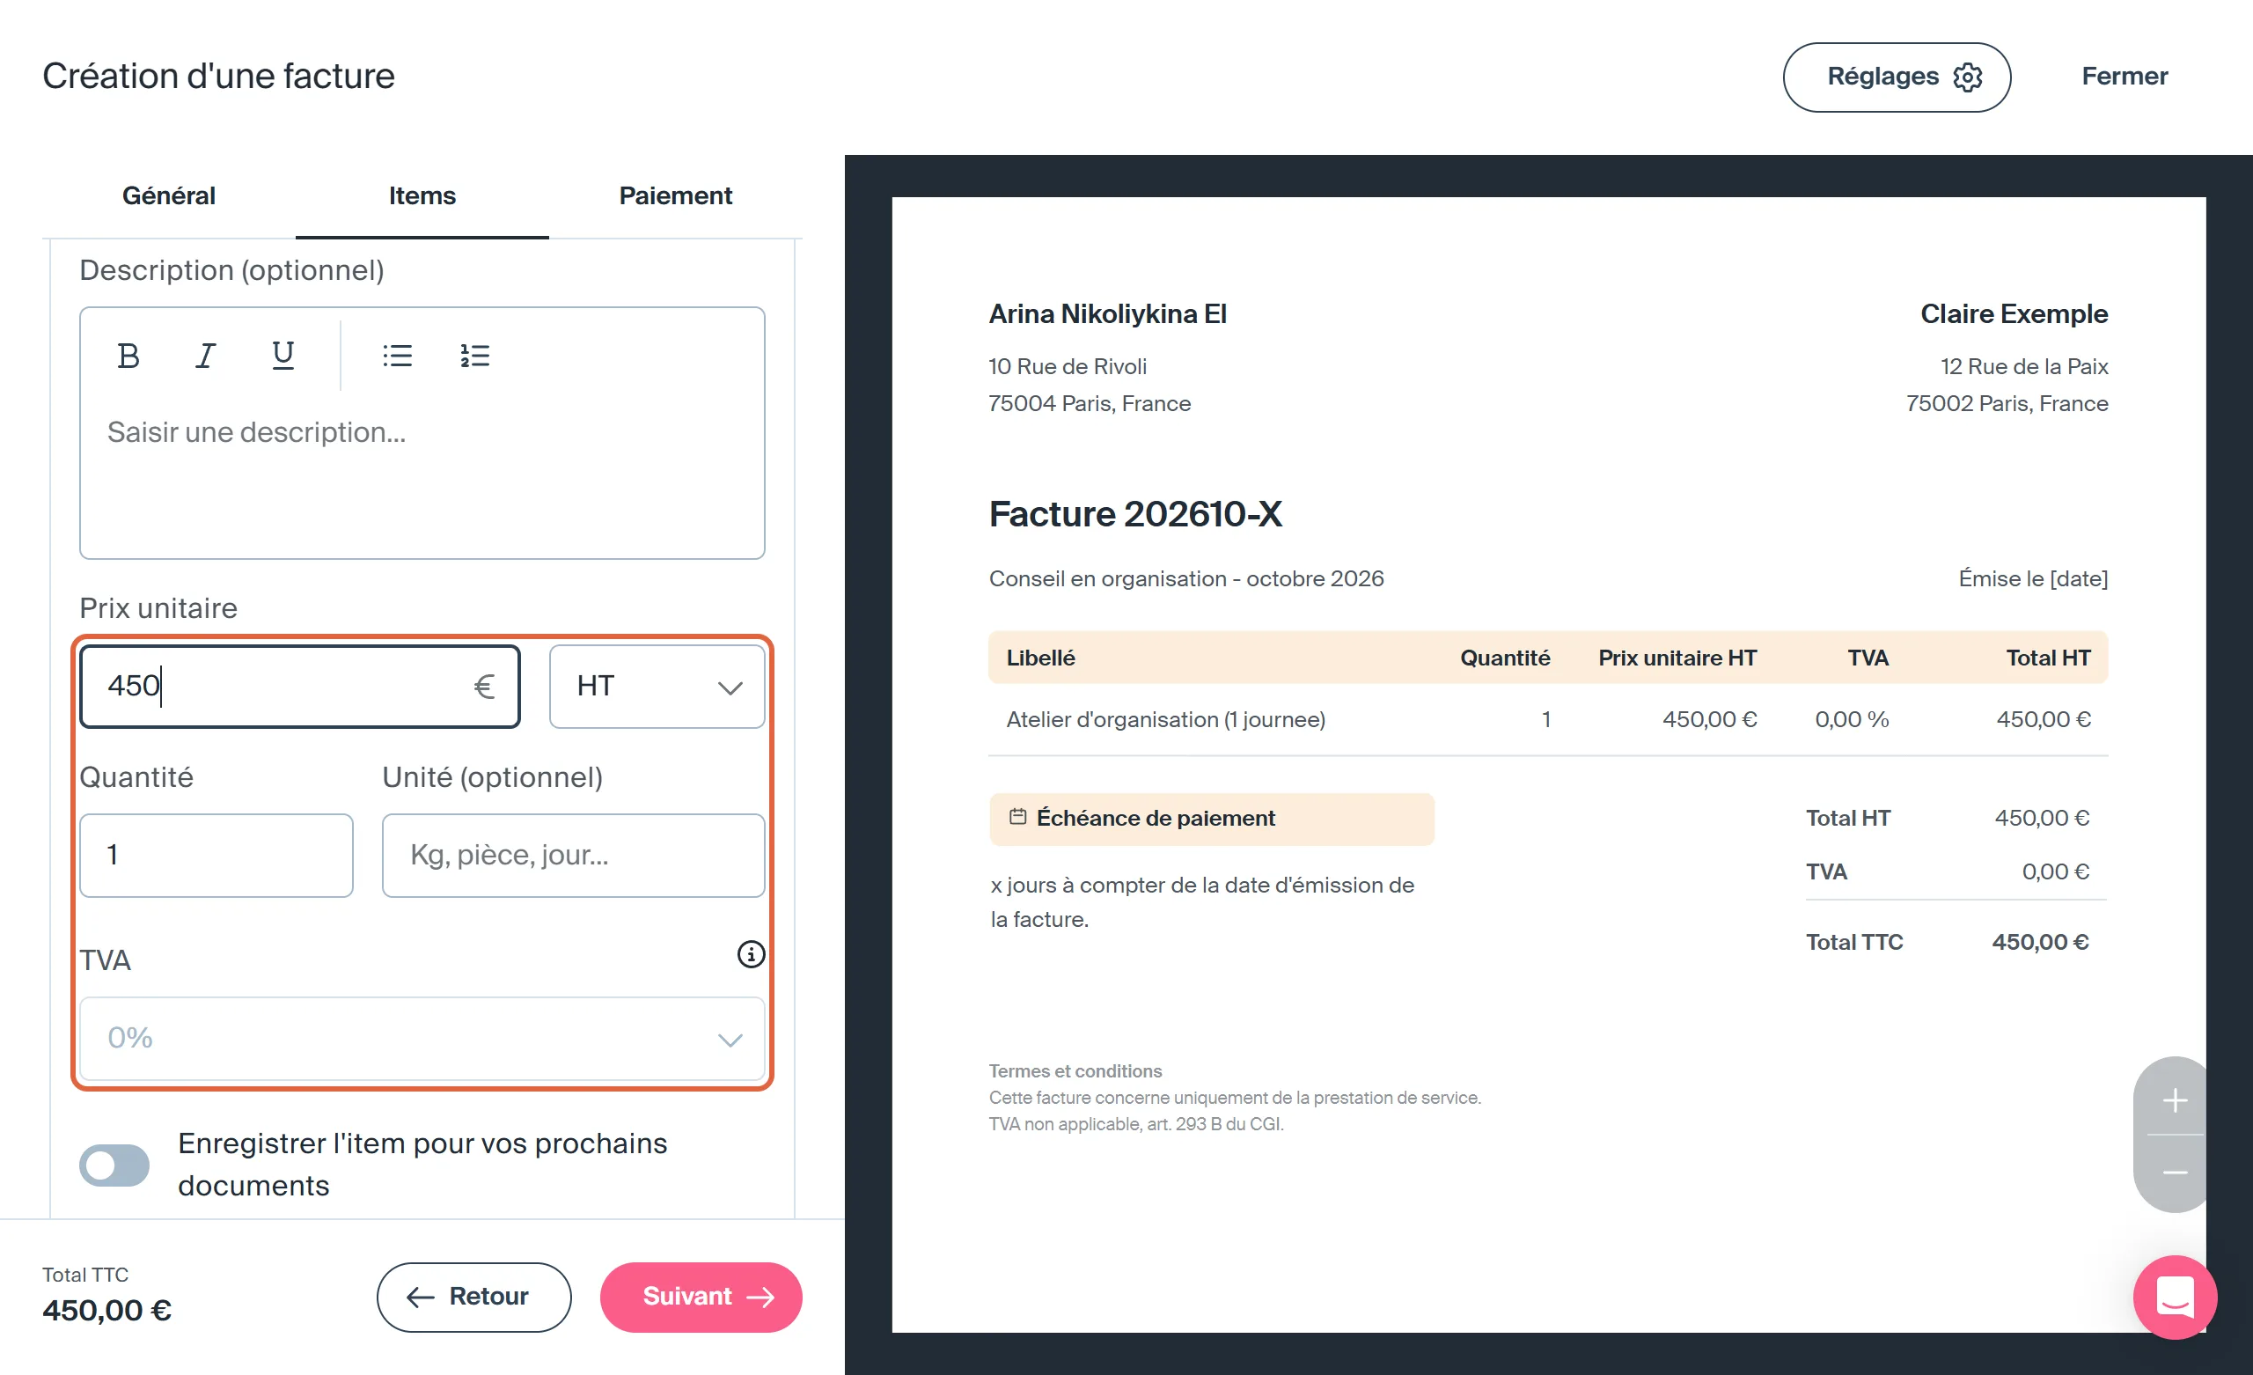Viewport: 2253px width, 1375px height.
Task: Zoom in on the invoice preview
Action: pos(2175,1099)
